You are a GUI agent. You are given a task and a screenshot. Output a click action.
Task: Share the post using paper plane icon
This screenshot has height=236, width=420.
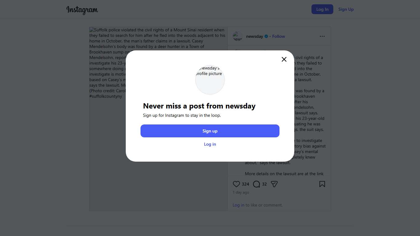tap(274, 184)
